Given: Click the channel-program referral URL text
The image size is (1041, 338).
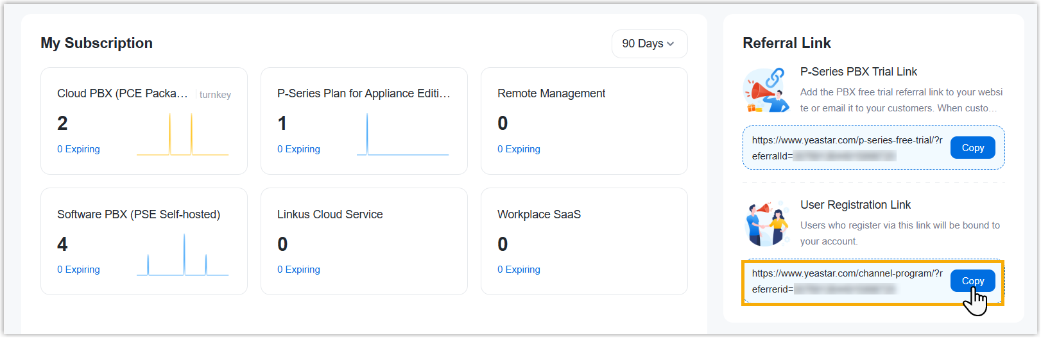Looking at the screenshot, I should [x=847, y=274].
